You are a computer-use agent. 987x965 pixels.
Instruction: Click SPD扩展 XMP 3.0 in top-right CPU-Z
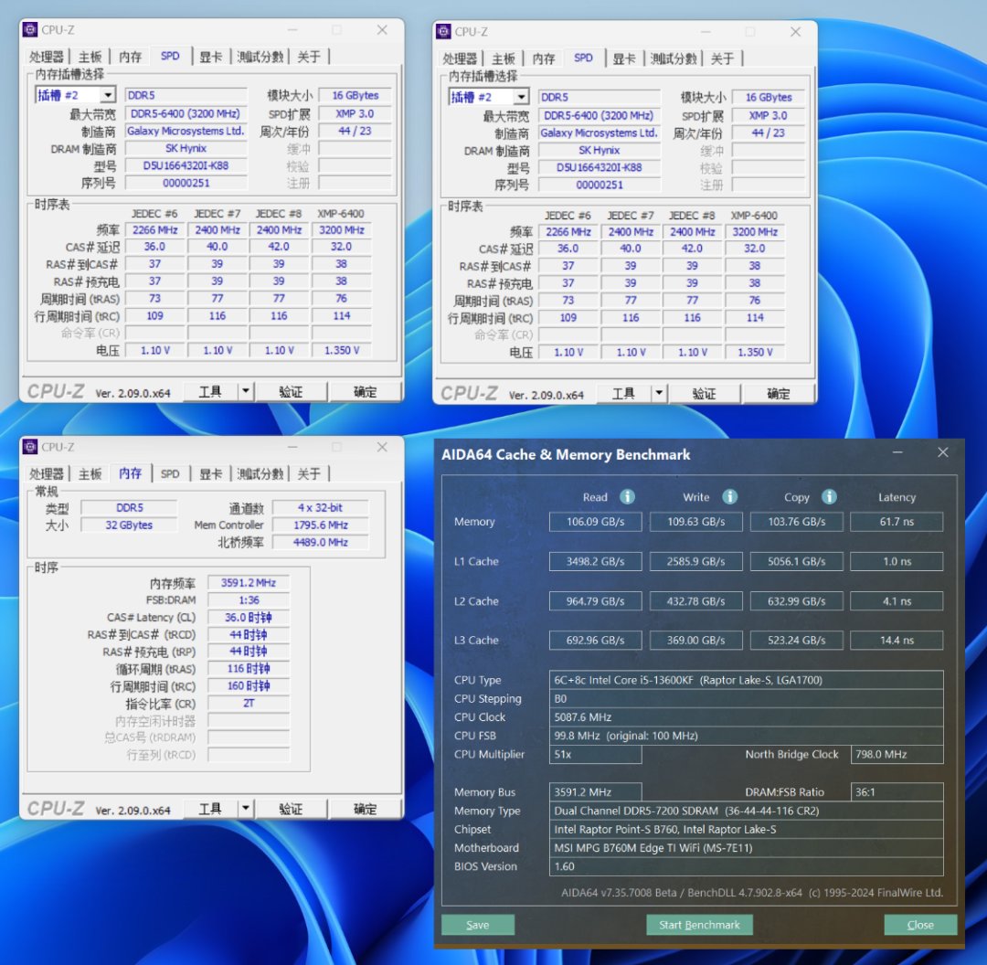[768, 115]
